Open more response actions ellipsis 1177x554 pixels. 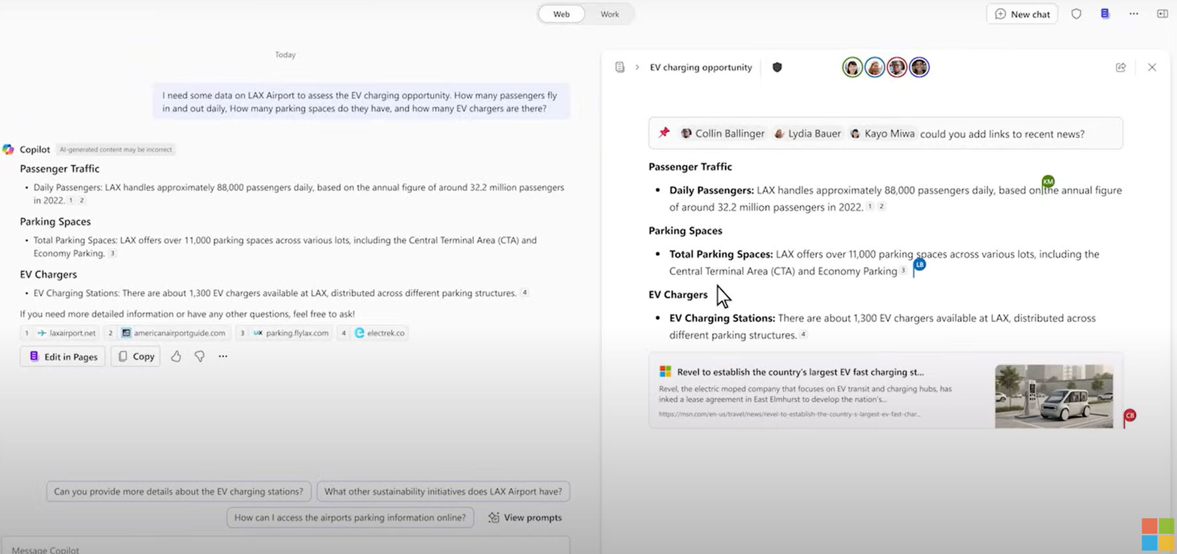pos(223,356)
